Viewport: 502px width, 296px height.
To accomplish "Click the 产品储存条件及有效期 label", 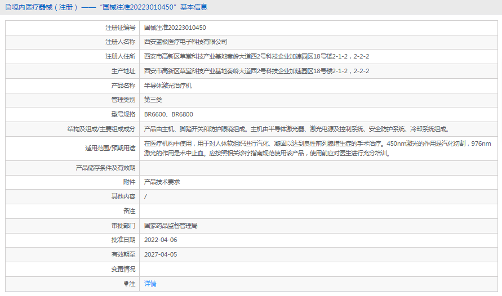I will 105,168.
